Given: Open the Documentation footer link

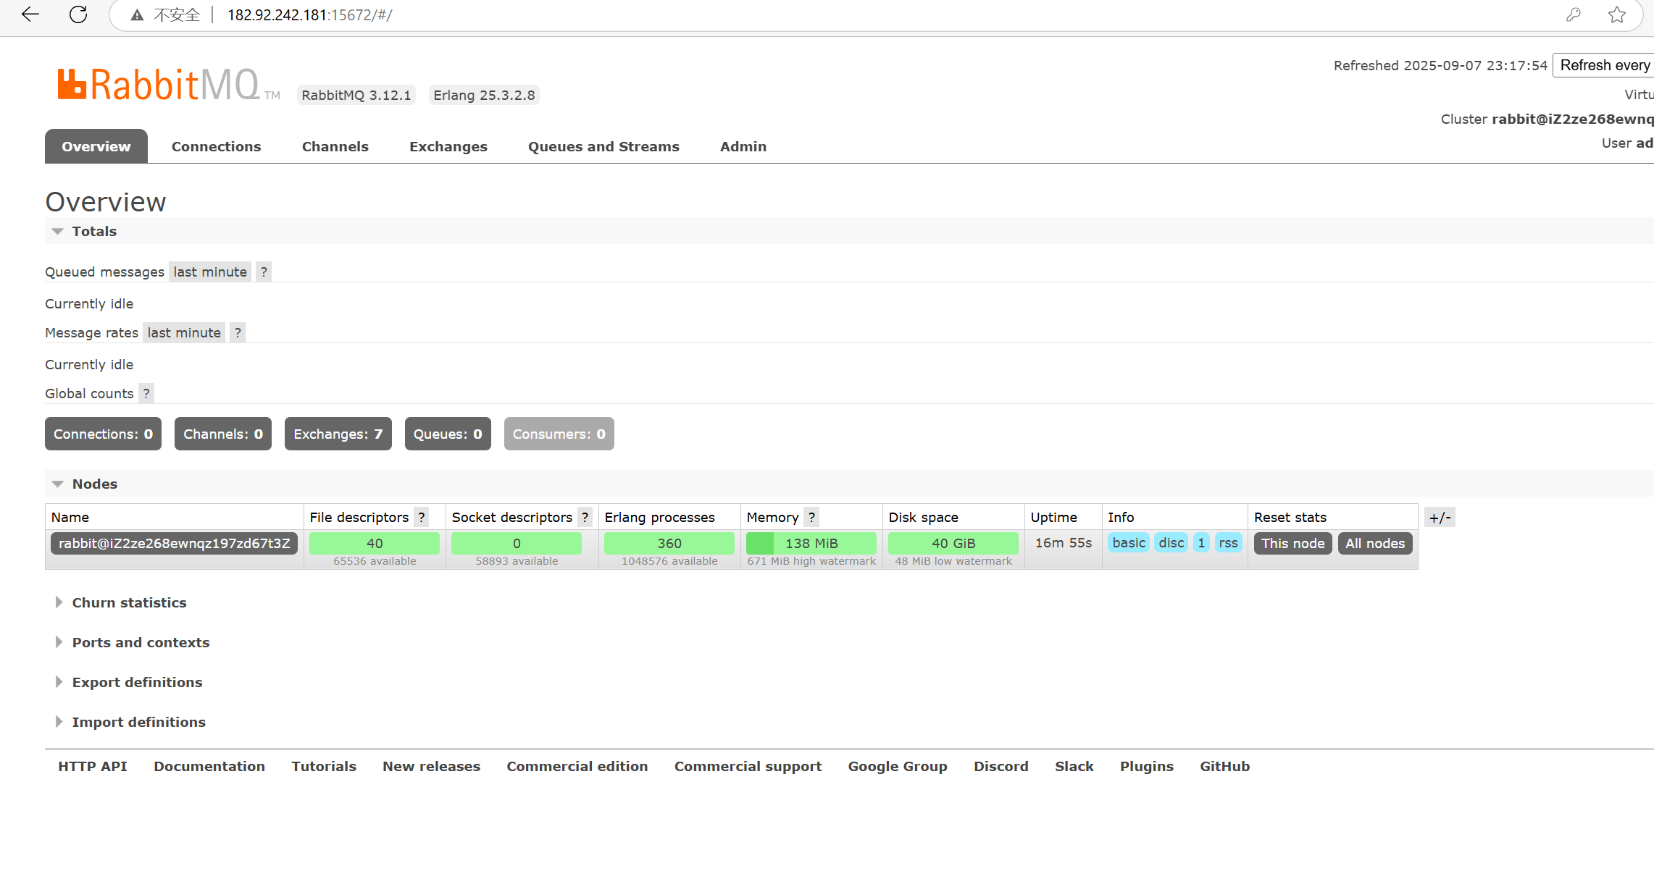Looking at the screenshot, I should [209, 766].
